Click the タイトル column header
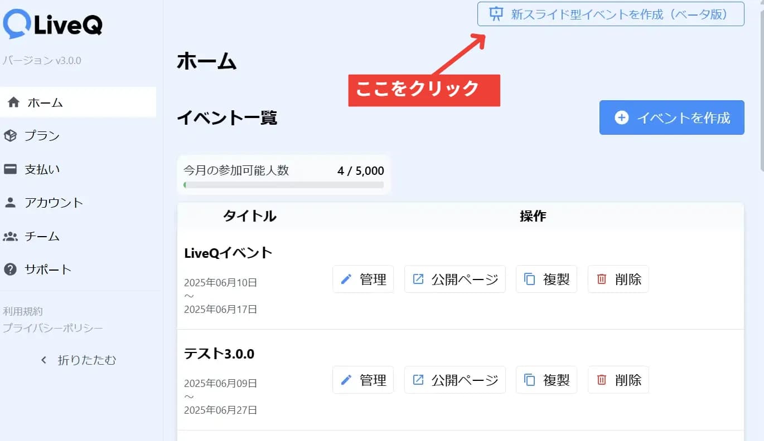This screenshot has width=764, height=441. [x=250, y=216]
